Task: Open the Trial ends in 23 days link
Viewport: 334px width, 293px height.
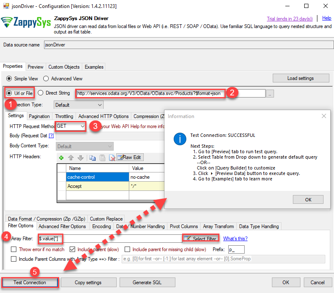Action: [x=290, y=19]
